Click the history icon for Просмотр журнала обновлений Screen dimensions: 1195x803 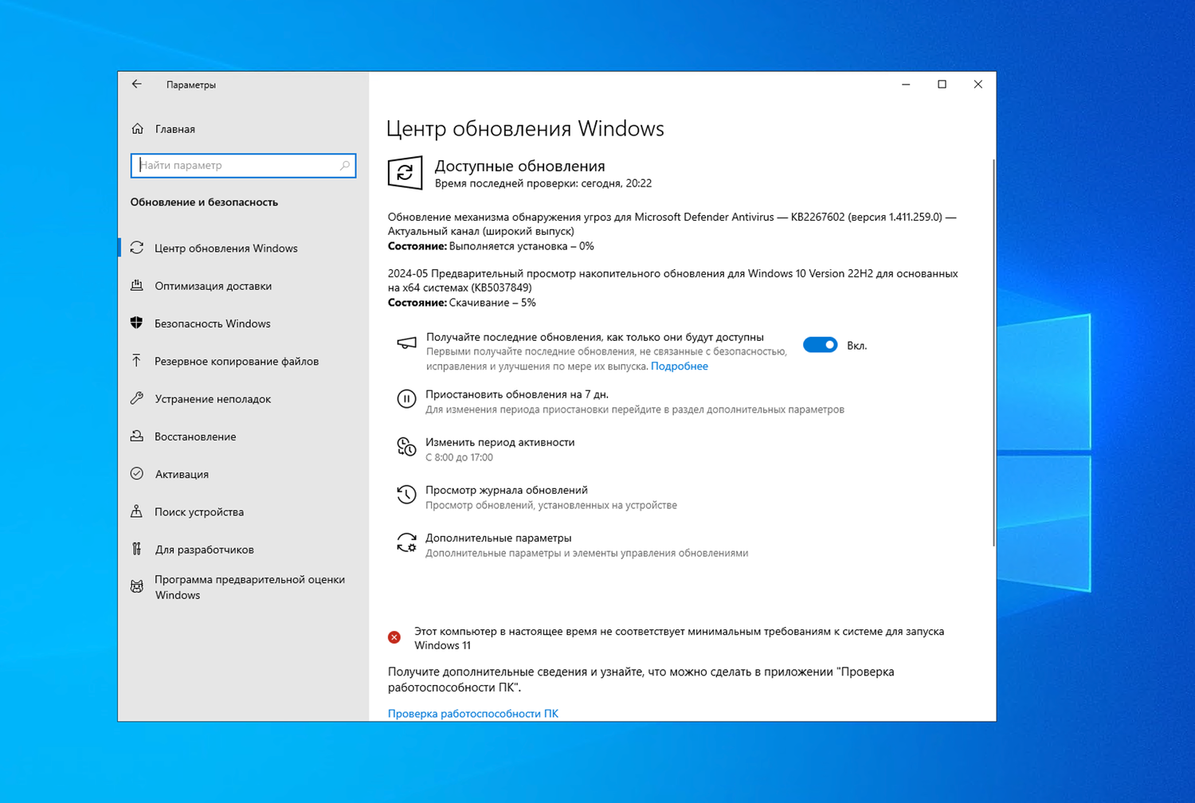point(406,495)
